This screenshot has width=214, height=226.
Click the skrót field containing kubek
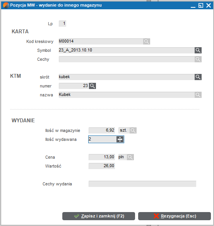point(127,77)
